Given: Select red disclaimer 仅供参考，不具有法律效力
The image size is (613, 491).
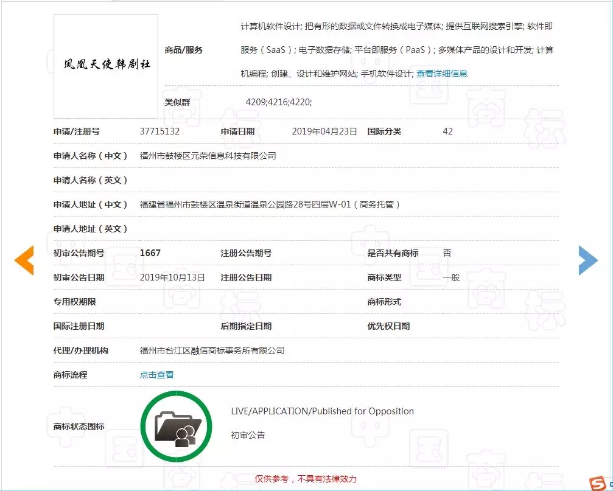Looking at the screenshot, I should tap(306, 478).
